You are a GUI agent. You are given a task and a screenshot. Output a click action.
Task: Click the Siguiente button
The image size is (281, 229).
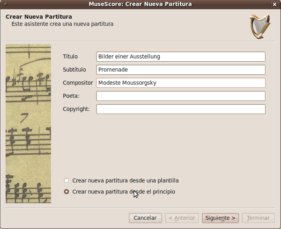(x=220, y=218)
